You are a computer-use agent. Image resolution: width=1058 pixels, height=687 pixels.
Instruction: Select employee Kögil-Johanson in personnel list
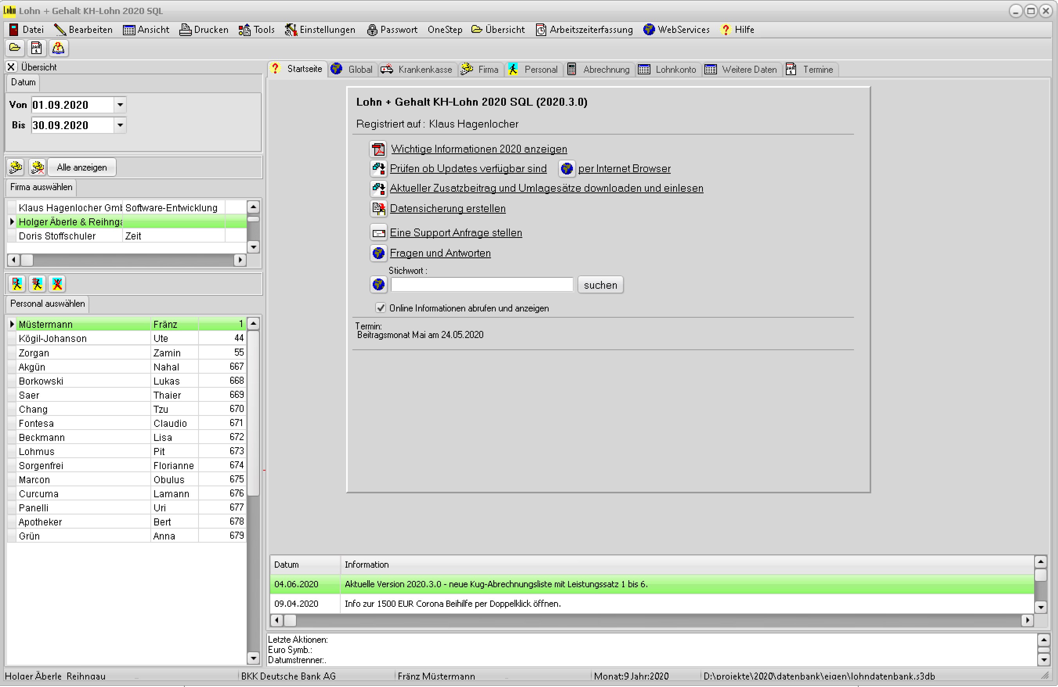click(x=127, y=338)
